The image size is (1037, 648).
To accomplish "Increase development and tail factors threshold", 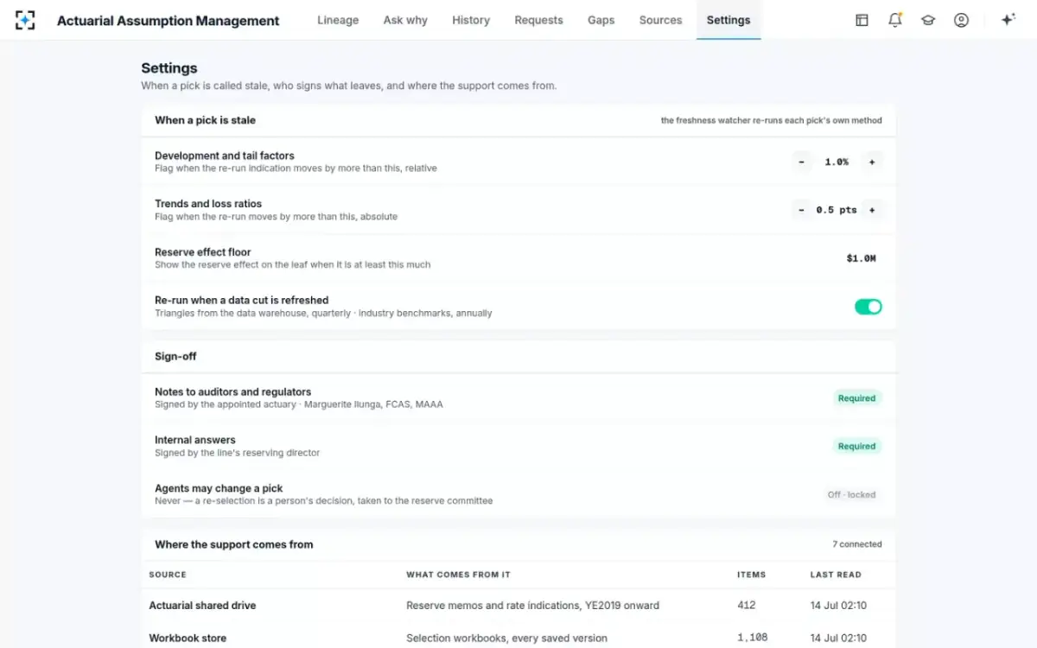I will pyautogui.click(x=872, y=162).
